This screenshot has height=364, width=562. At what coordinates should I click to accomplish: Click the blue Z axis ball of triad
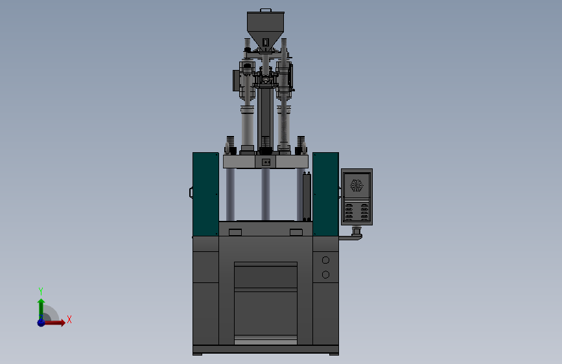pos(41,323)
